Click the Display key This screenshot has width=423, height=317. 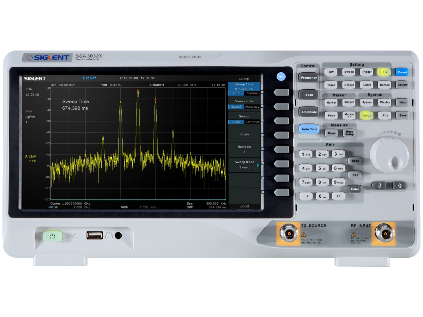[x=384, y=102]
